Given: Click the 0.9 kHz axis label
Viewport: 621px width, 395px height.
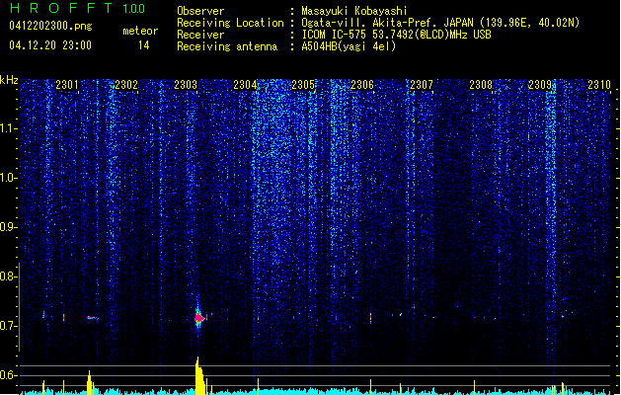Looking at the screenshot, I should click(x=9, y=227).
